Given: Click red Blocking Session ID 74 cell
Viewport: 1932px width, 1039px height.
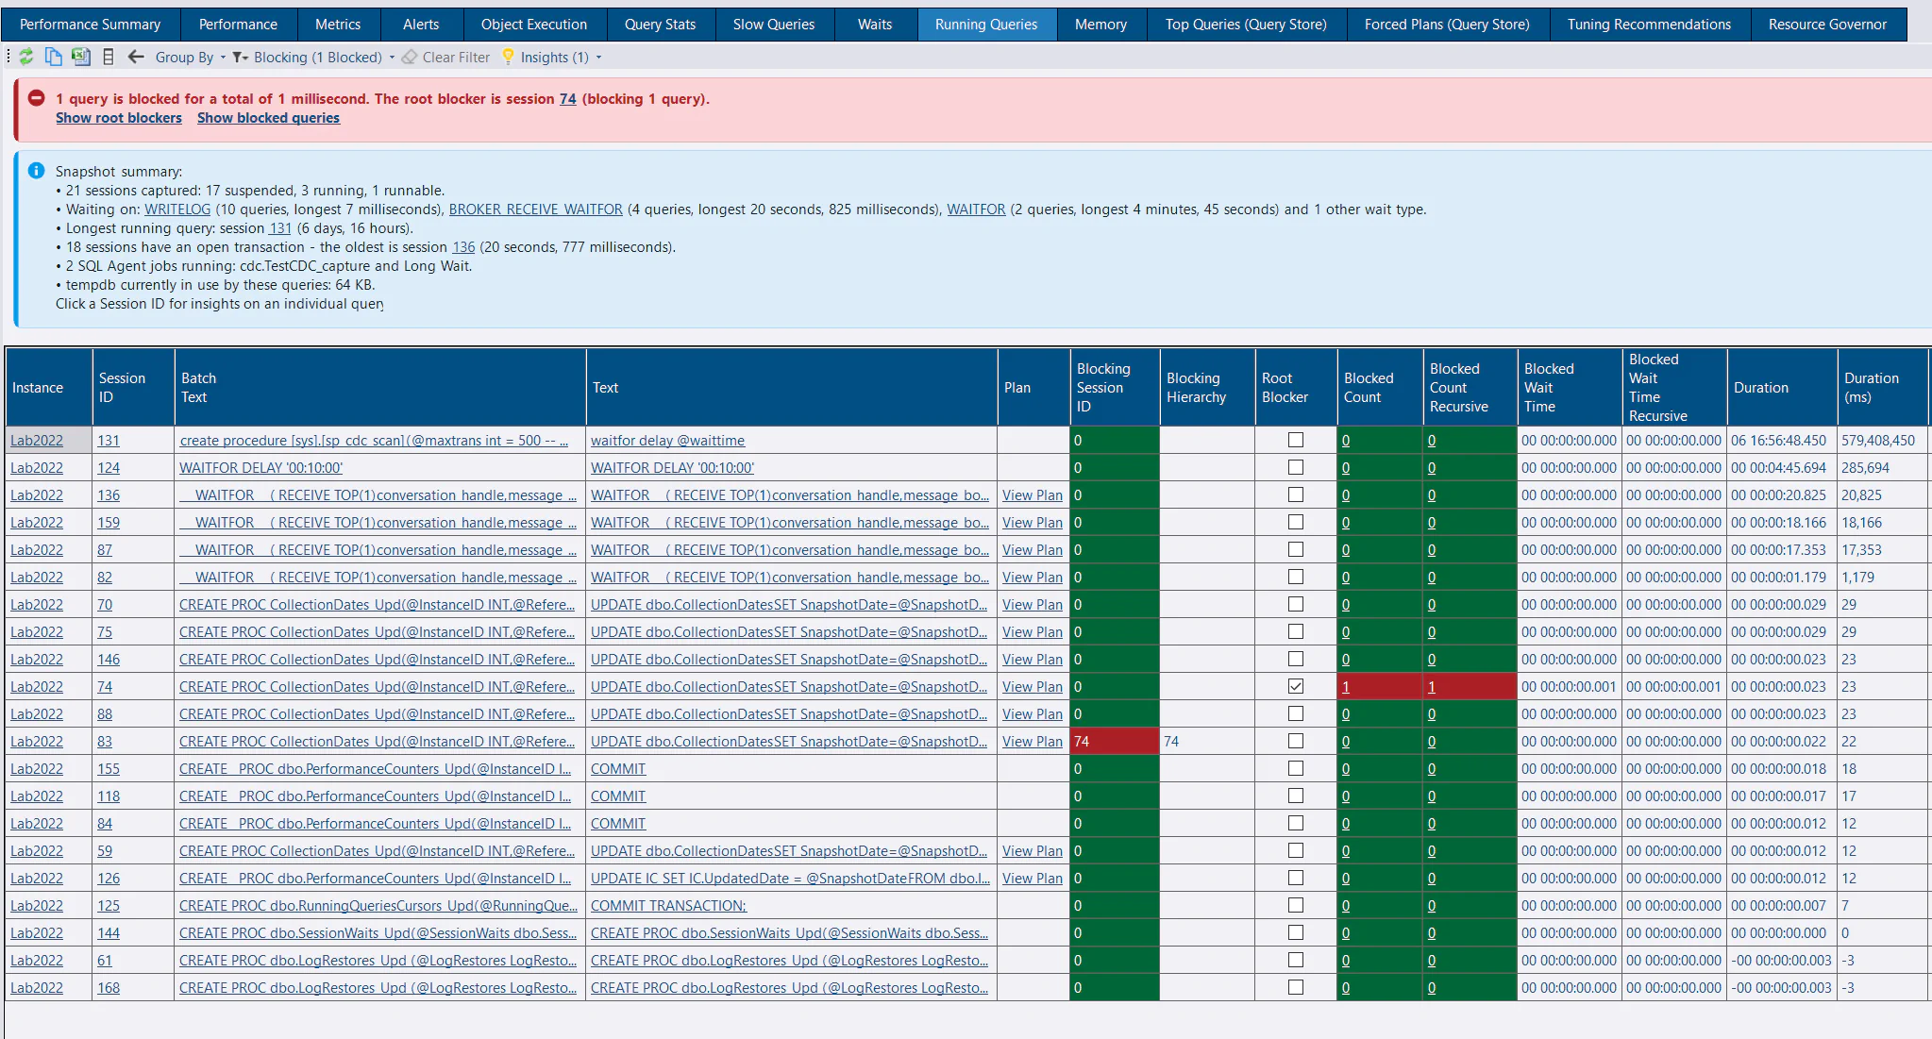Looking at the screenshot, I should click(x=1114, y=742).
